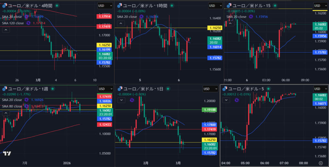Viewport: 329px width, 167px height.
Task: Open USD currency dropdown on weekly chart
Action: click(105, 89)
